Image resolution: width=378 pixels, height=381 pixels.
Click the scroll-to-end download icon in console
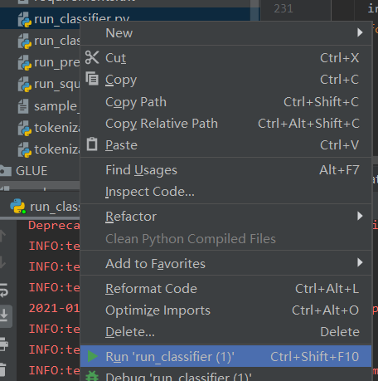click(4, 315)
